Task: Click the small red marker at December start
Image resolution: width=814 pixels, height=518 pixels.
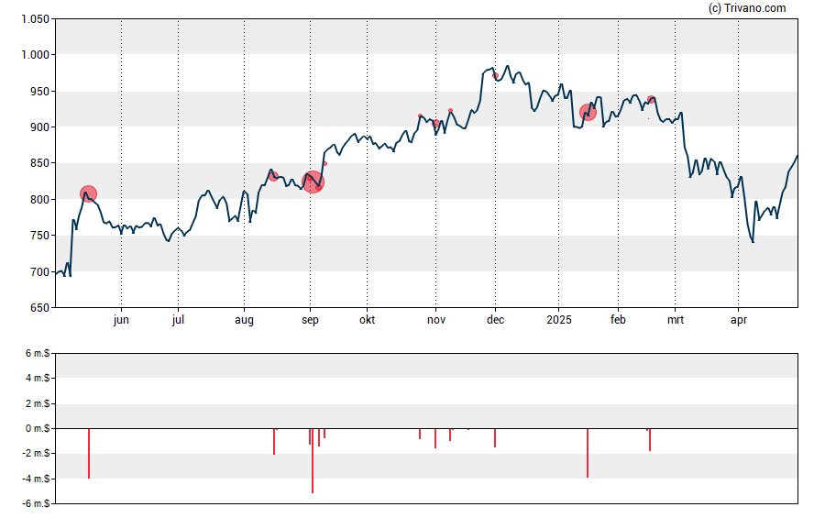Action: [x=495, y=76]
